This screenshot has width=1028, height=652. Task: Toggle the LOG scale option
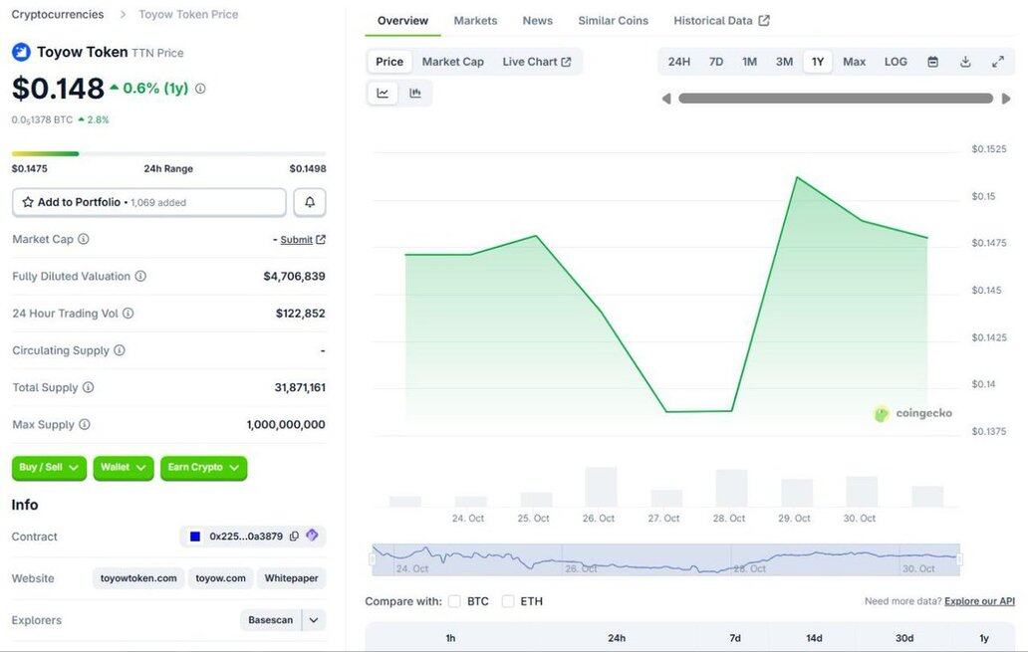pyautogui.click(x=896, y=62)
